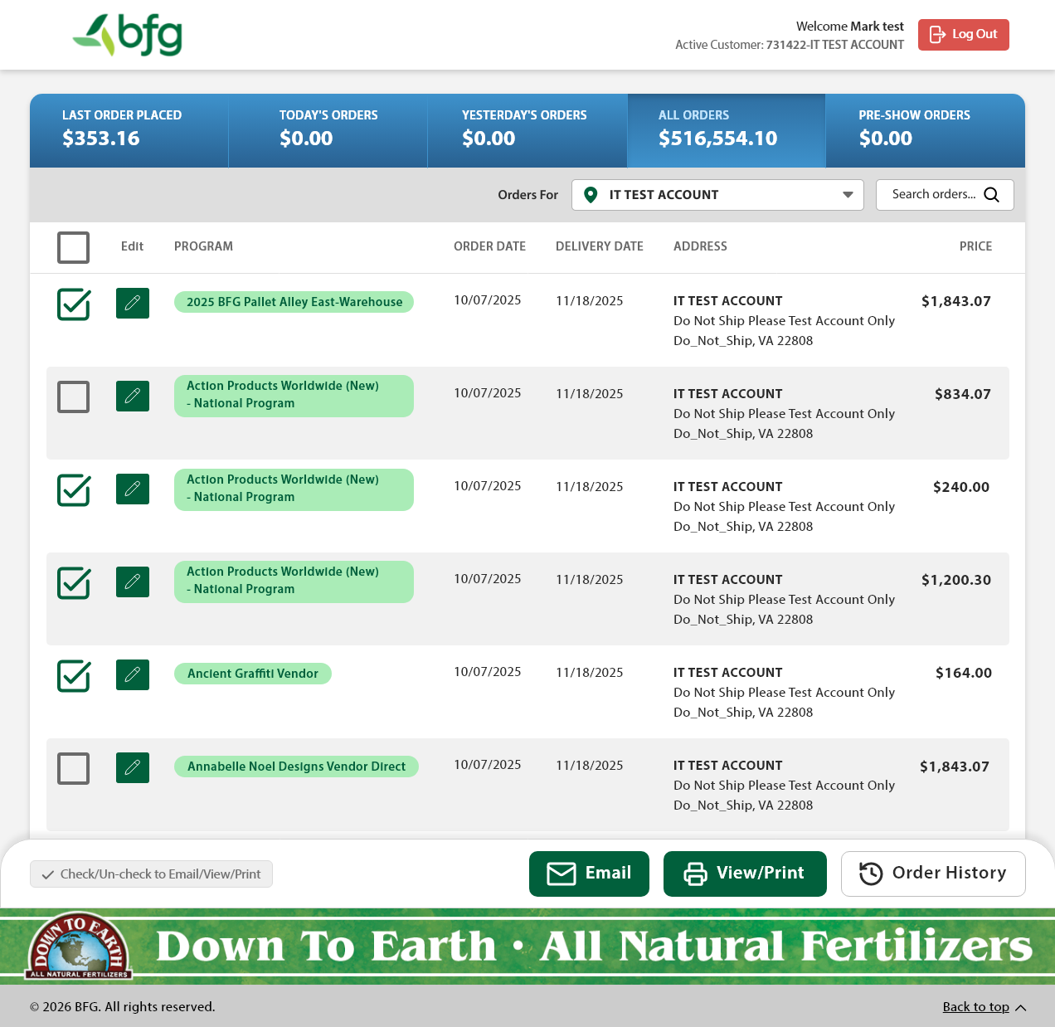Click Active Customer 731422-IT TEST ACCOUNT text
This screenshot has height=1027, width=1055.
coord(790,45)
